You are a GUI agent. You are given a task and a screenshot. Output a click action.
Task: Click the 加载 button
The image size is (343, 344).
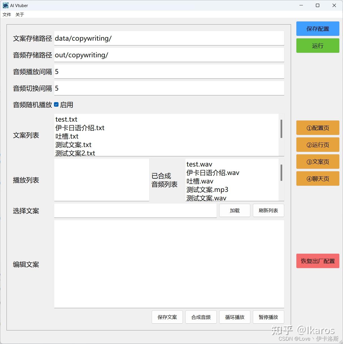point(235,210)
